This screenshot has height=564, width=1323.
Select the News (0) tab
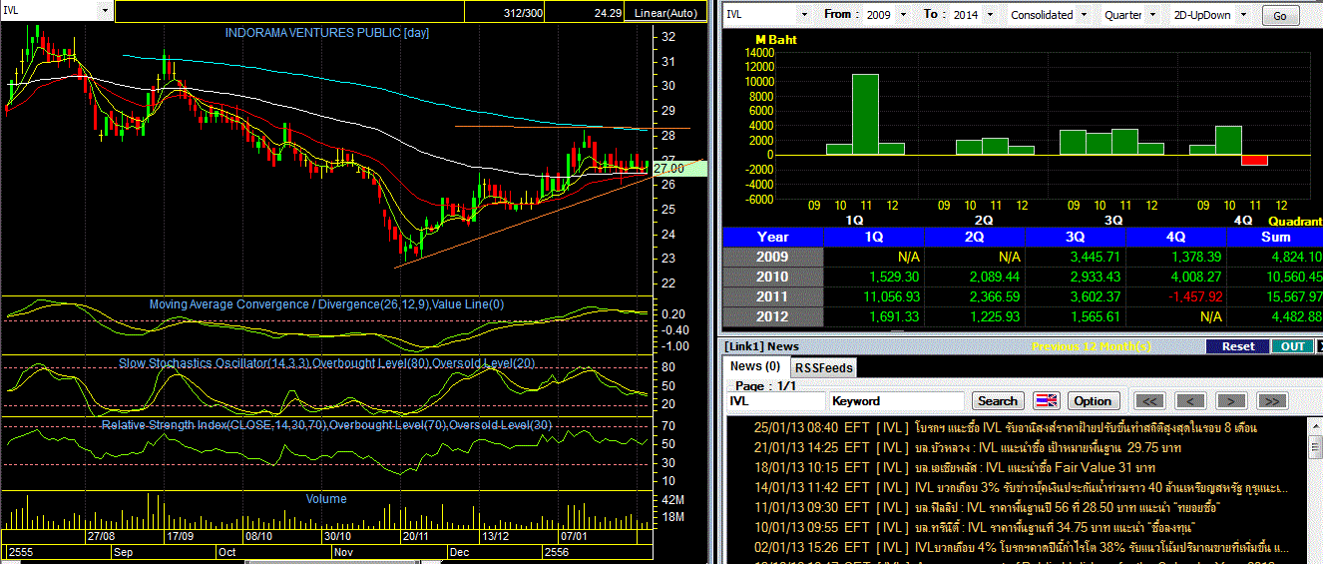[x=755, y=366]
